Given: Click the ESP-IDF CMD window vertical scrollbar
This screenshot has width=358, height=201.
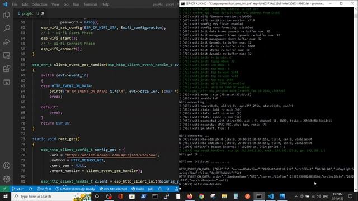Looking at the screenshot, I should pos(356,99).
